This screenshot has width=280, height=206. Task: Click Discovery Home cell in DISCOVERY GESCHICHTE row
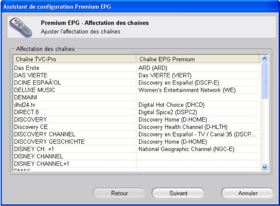coord(198,142)
